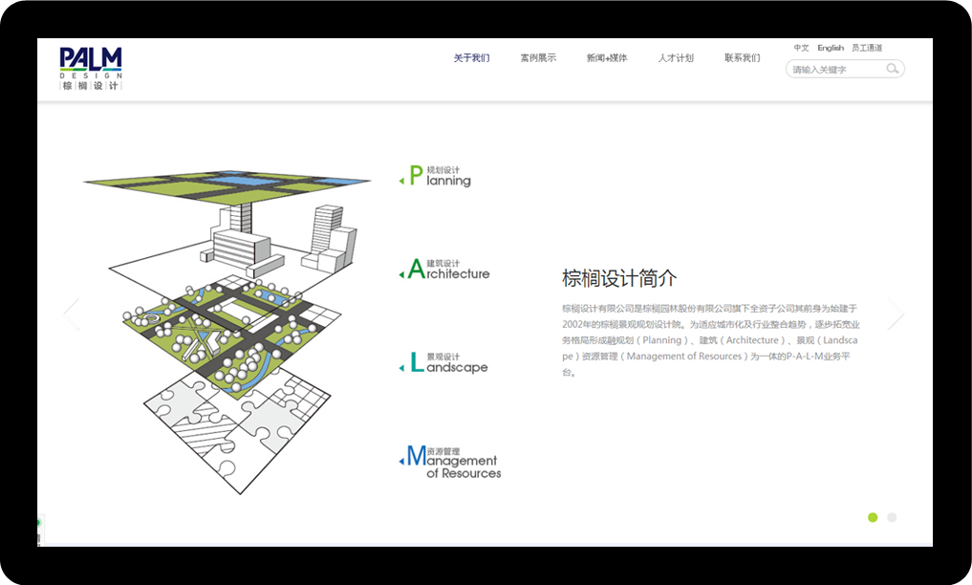Viewport: 972px width, 585px height.
Task: Click the PALM Design logo
Action: tap(92, 69)
